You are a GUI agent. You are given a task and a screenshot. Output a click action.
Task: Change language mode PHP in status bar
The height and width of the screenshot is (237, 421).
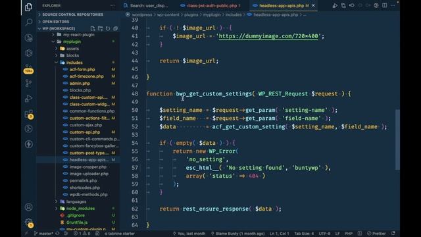pyautogui.click(x=348, y=234)
